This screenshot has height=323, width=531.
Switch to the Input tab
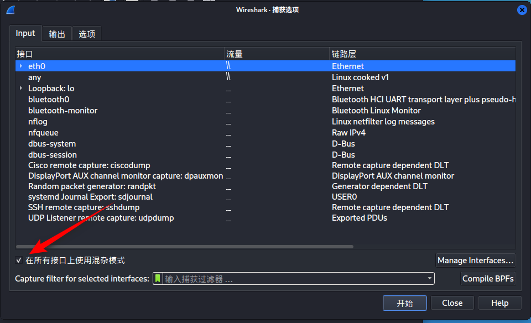[25, 33]
